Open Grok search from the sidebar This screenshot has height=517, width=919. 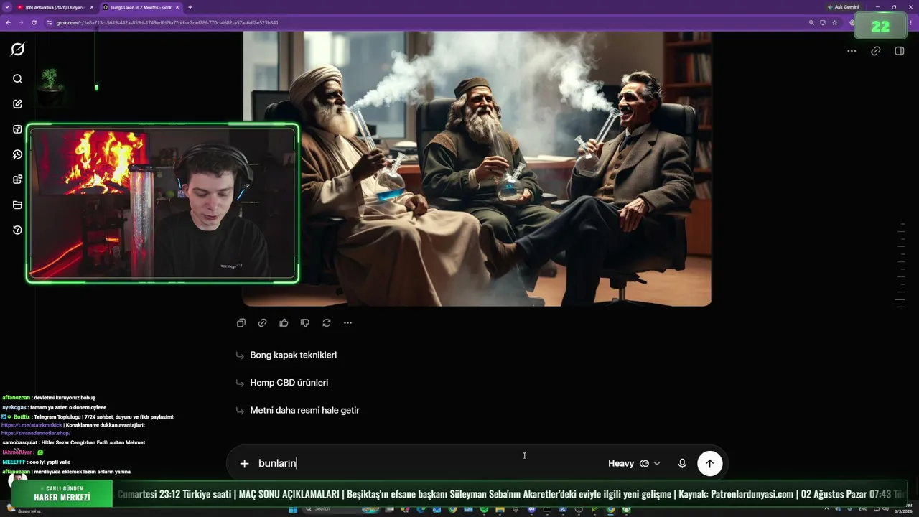pos(18,79)
